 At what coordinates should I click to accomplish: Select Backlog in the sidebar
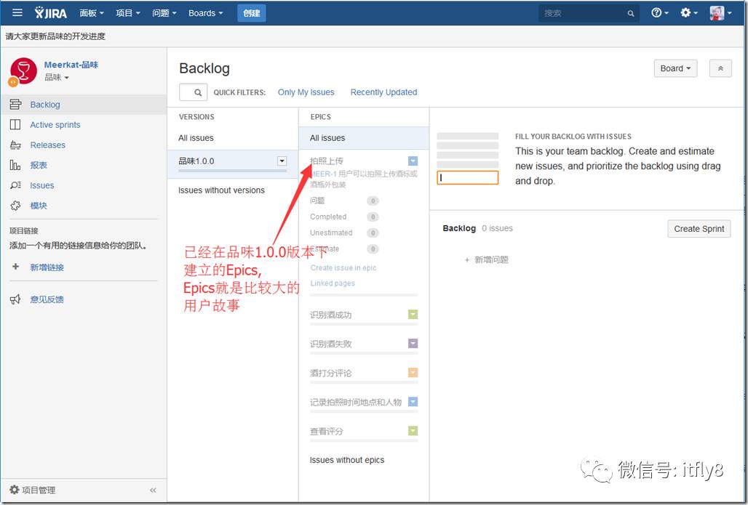[45, 105]
